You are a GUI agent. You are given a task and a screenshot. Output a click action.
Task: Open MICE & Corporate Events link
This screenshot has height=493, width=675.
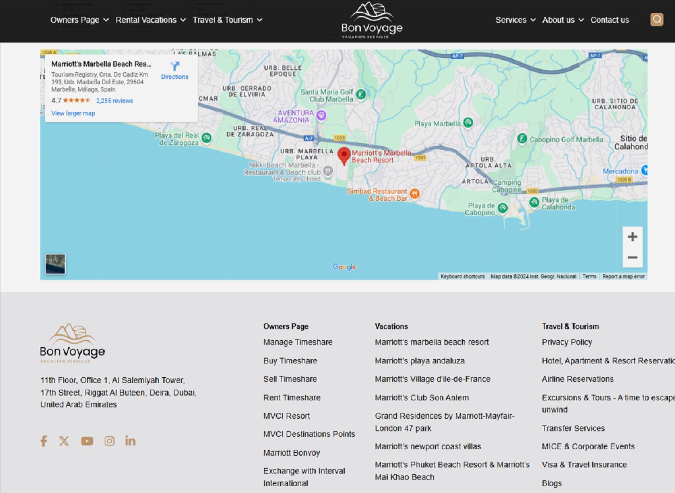(x=588, y=446)
